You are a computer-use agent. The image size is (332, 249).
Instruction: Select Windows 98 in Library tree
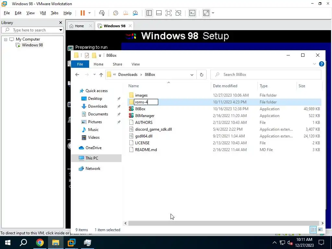click(x=32, y=45)
